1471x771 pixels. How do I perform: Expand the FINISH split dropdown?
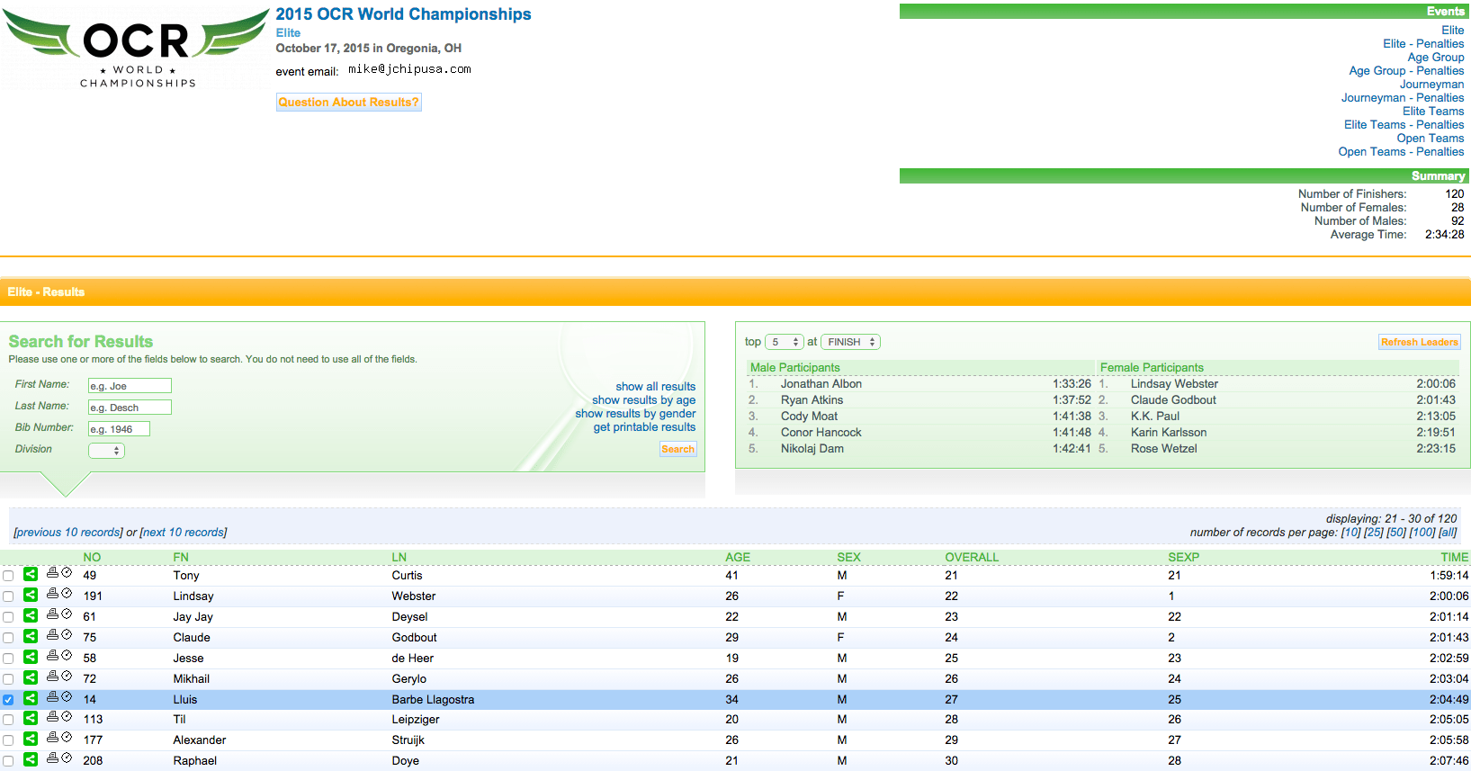[x=850, y=342]
